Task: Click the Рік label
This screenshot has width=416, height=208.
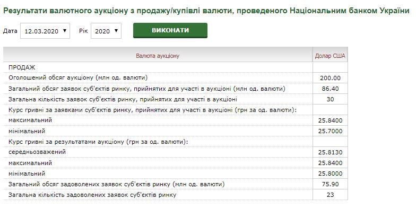Action: [83, 31]
